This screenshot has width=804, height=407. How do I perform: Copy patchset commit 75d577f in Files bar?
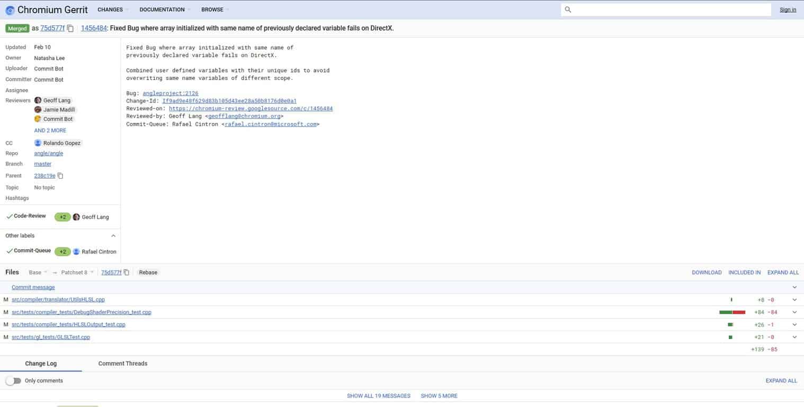[x=127, y=272]
